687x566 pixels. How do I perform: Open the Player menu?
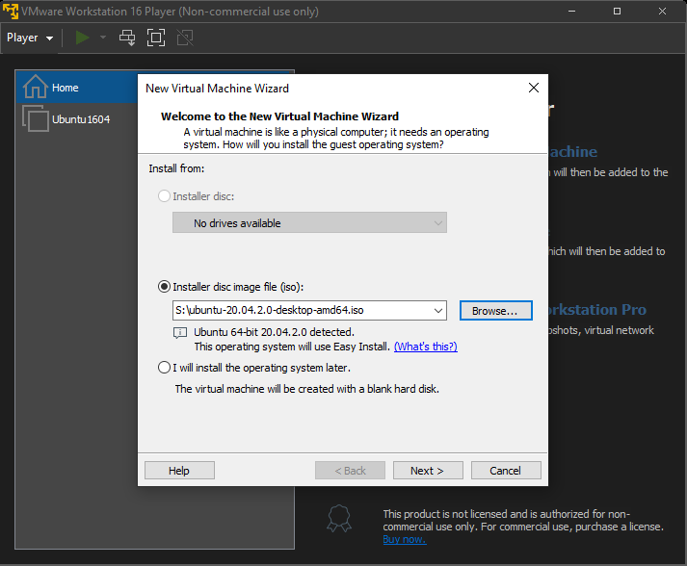(x=29, y=38)
